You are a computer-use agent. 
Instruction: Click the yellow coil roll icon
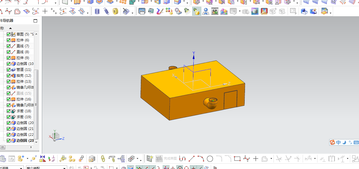115,12
